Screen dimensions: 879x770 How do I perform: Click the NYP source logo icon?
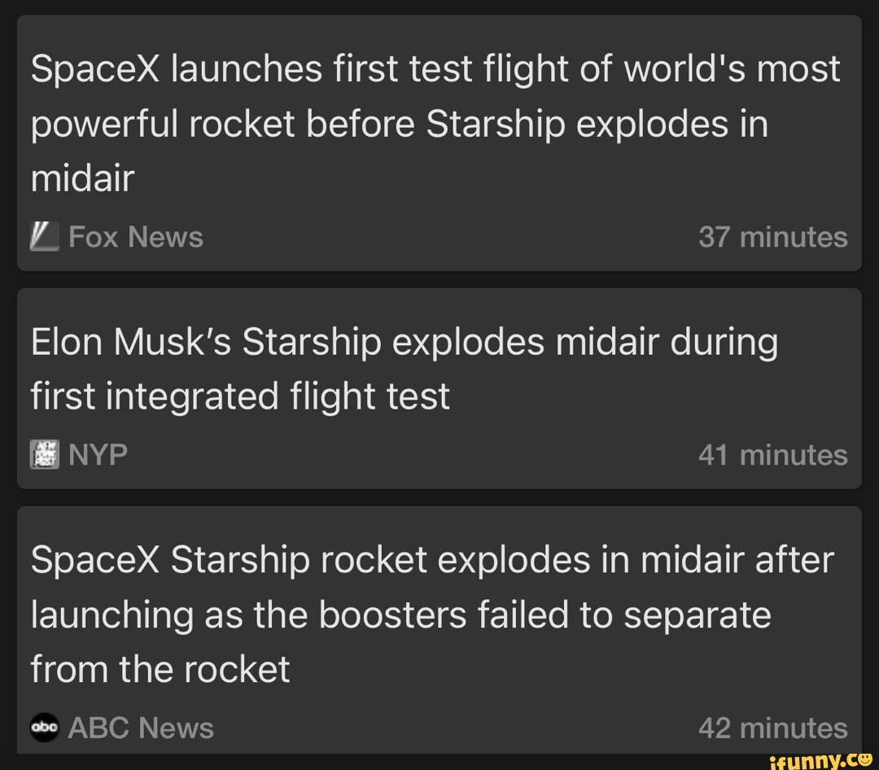tap(45, 454)
